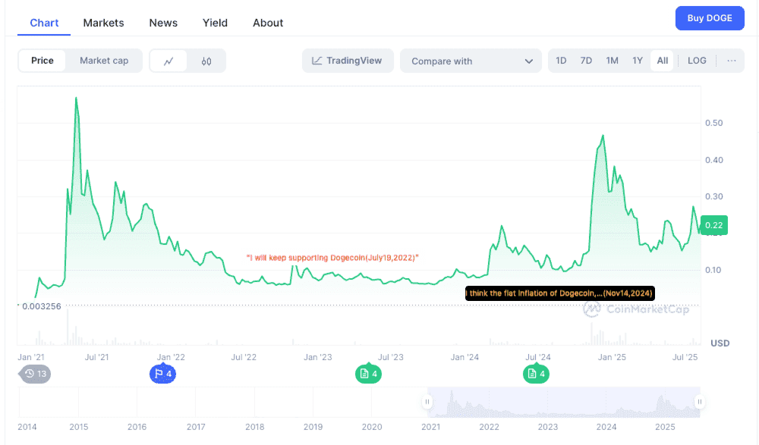The image size is (759, 445).
Task: Click the highlighted range selection in overview timeline
Action: pos(563,402)
